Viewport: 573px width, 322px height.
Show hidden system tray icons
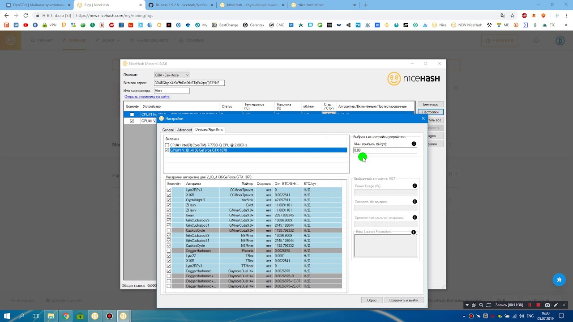pyautogui.click(x=464, y=316)
